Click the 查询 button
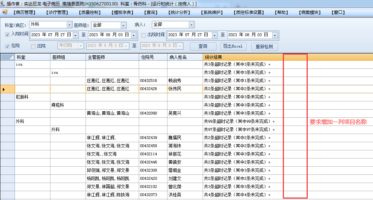 pyautogui.click(x=203, y=46)
